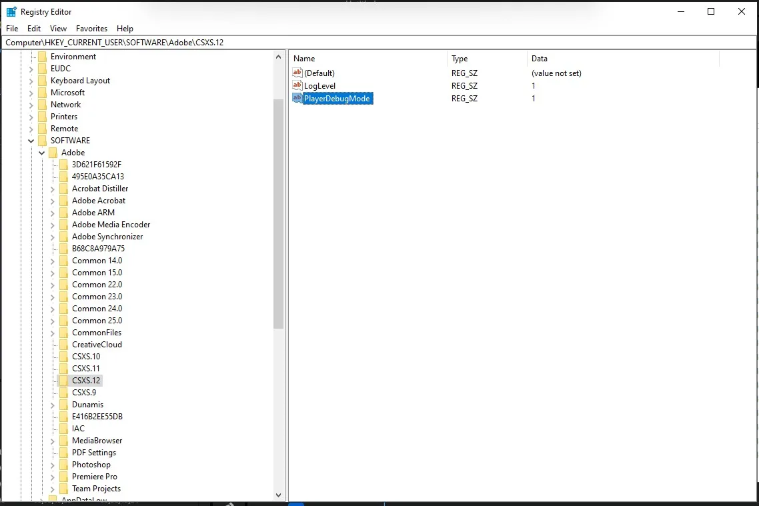
Task: Click the Registry Editor app icon in title bar
Action: (11, 11)
